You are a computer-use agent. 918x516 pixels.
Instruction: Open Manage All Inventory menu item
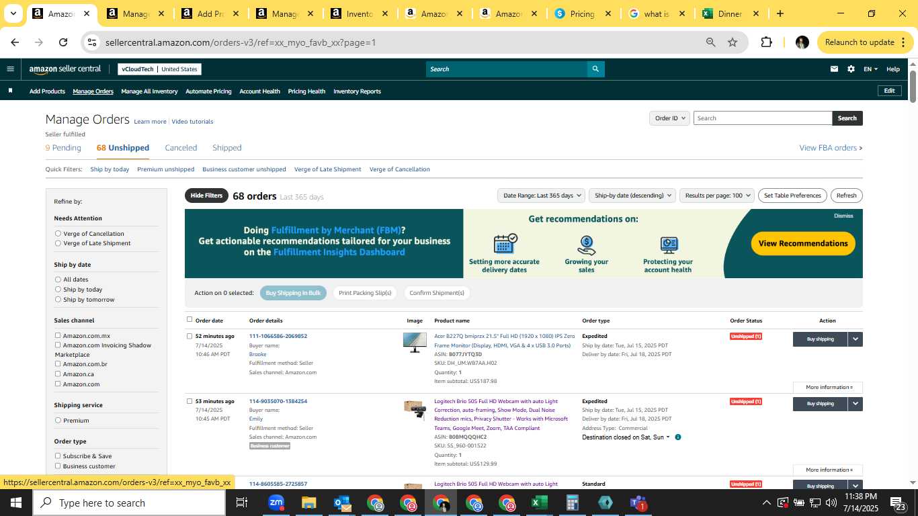[x=149, y=91]
